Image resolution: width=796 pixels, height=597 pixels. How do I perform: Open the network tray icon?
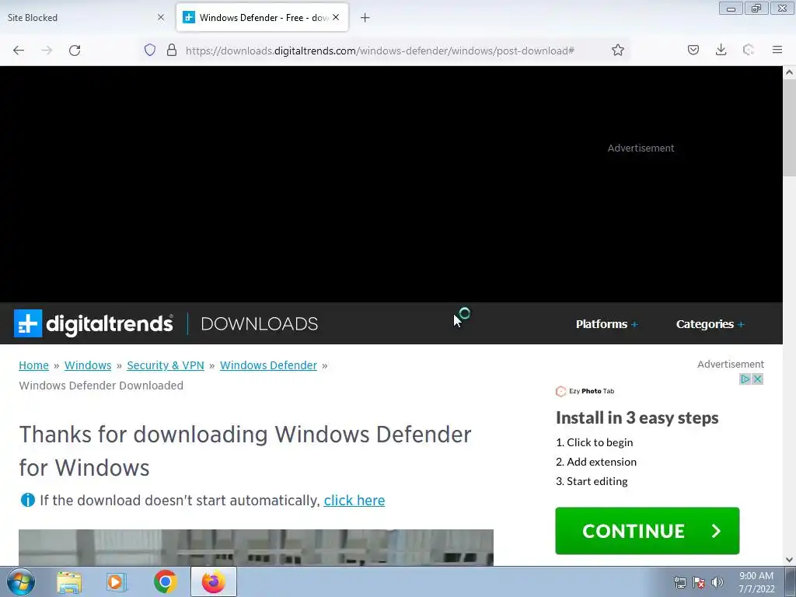pos(679,582)
